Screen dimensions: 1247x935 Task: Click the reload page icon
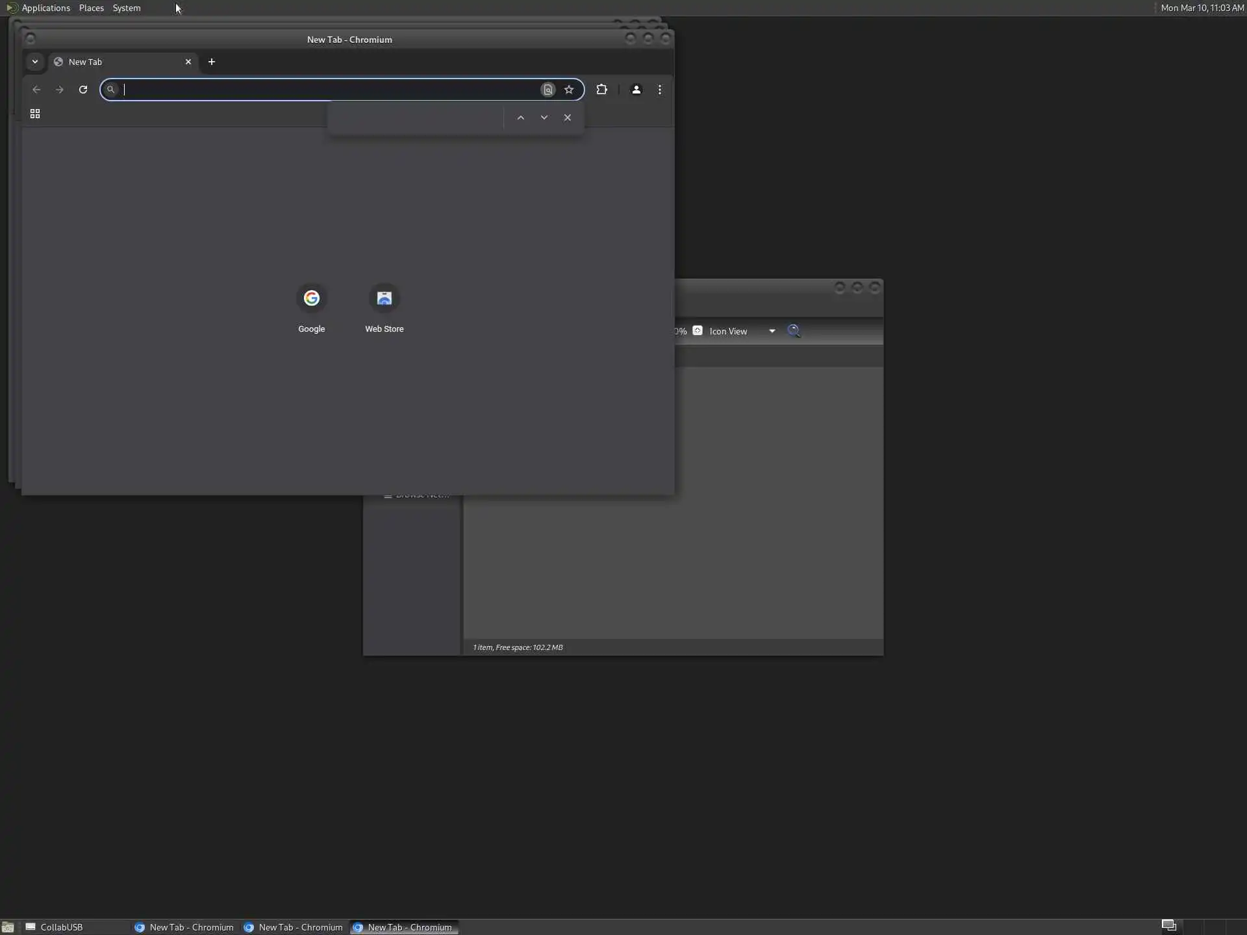83,90
